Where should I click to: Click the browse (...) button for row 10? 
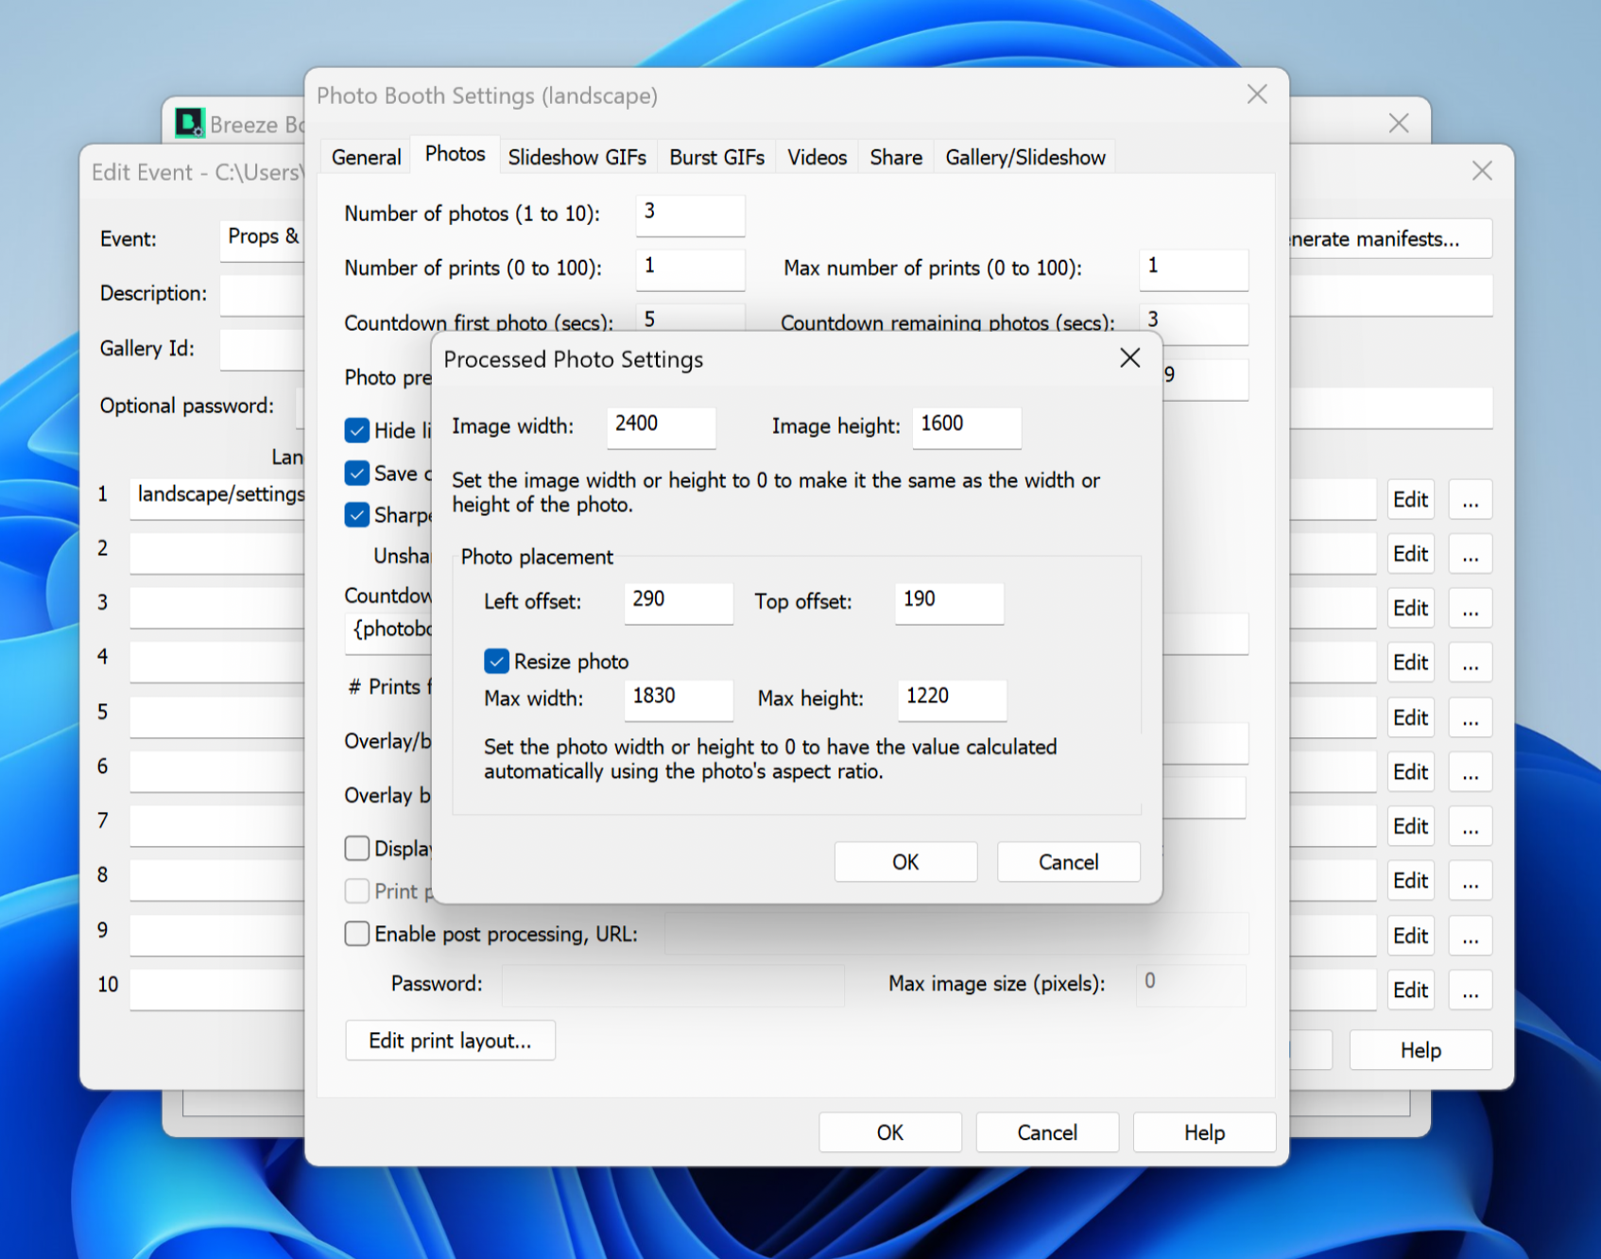(1470, 991)
